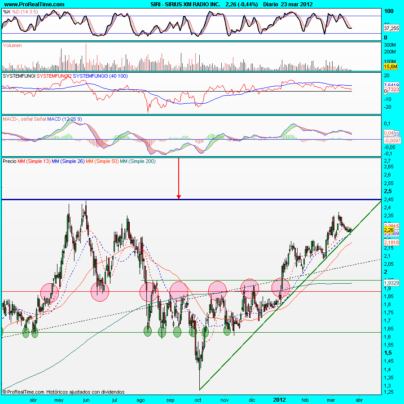Click the 300M volume scale label
This screenshot has width=404, height=404.
[x=390, y=45]
